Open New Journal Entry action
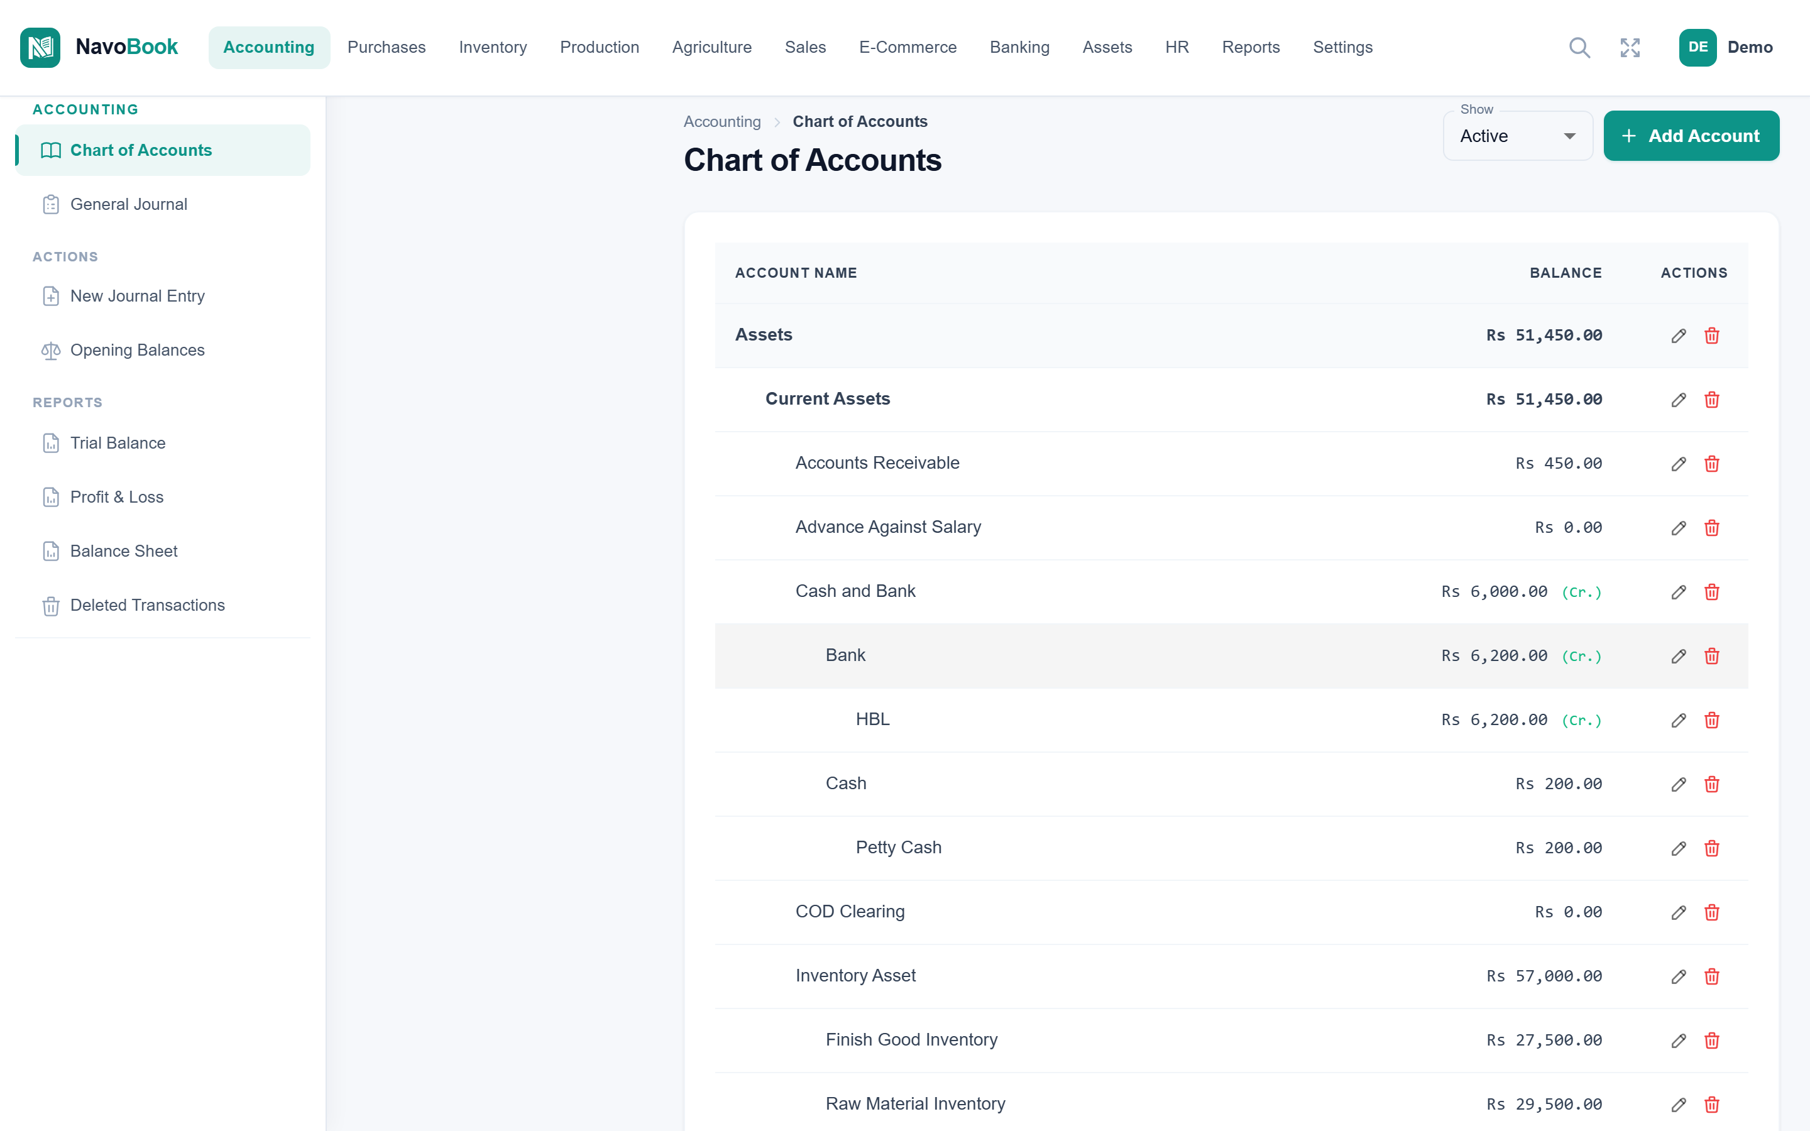Image resolution: width=1810 pixels, height=1131 pixels. pos(162,296)
